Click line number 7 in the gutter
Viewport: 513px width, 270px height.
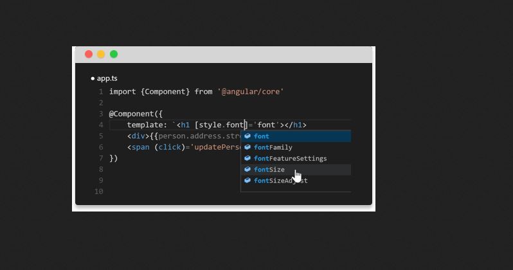point(100,158)
